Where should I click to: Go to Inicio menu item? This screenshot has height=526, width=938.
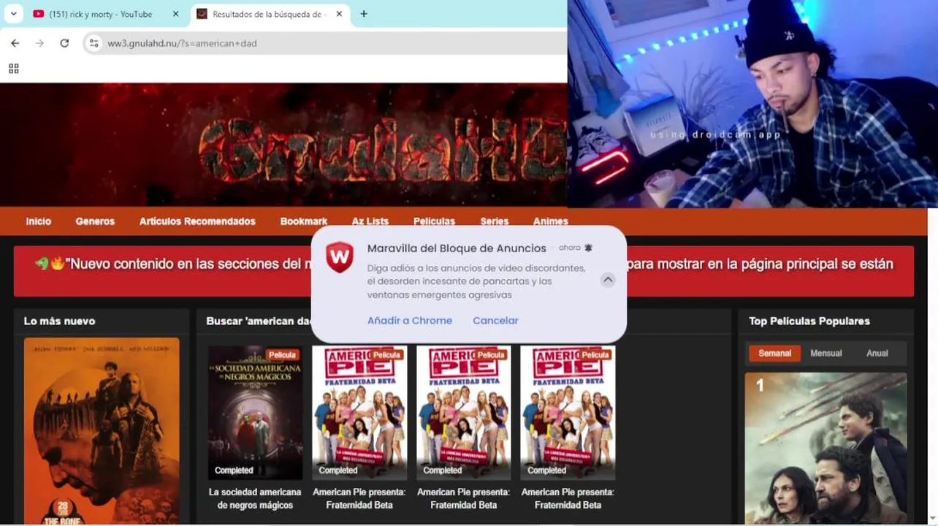coord(39,221)
